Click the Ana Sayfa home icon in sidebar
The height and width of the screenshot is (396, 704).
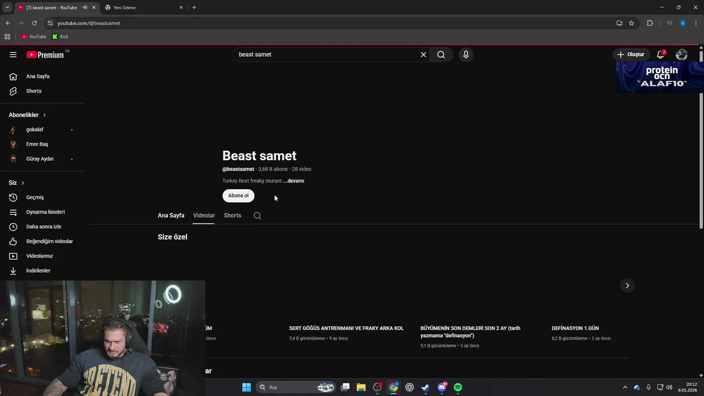[13, 76]
